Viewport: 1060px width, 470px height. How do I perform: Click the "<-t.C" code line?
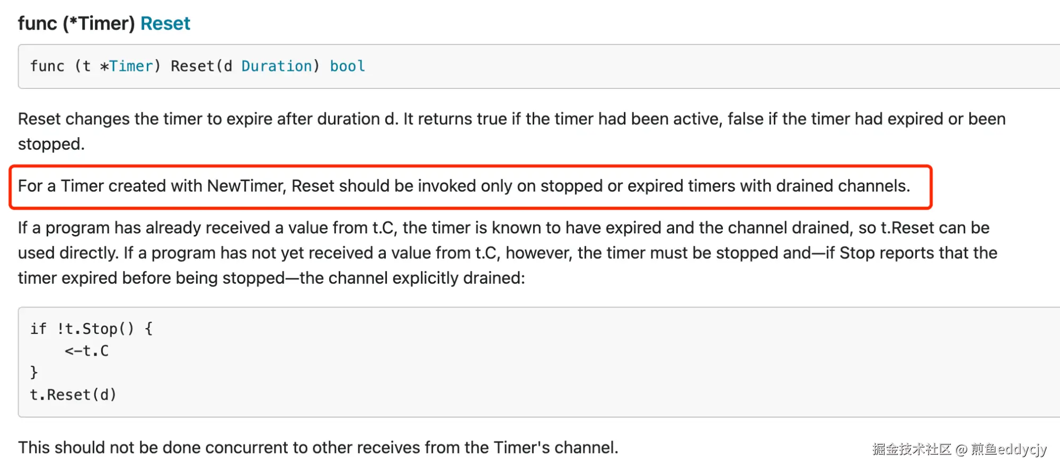coord(86,351)
